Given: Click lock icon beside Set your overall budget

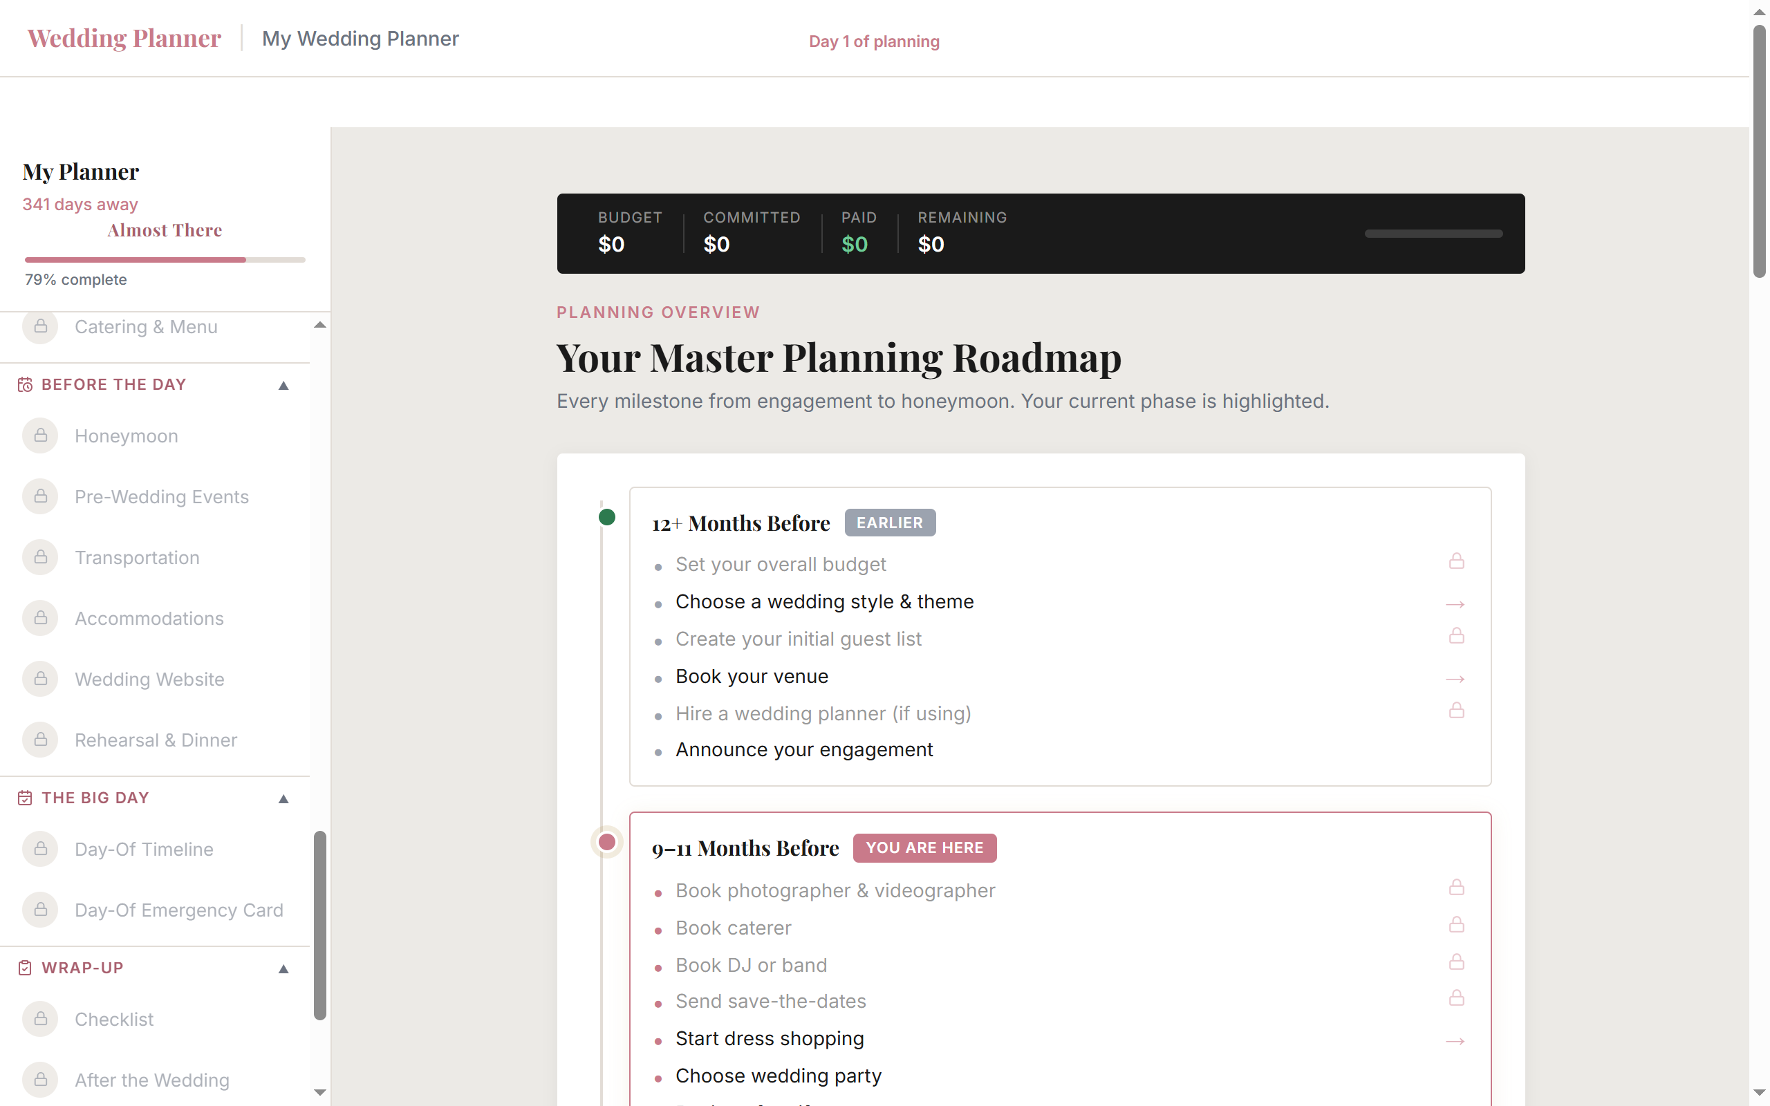Looking at the screenshot, I should pyautogui.click(x=1456, y=561).
